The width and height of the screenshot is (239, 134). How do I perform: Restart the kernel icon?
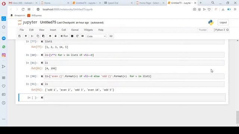pyautogui.click(x=77, y=36)
